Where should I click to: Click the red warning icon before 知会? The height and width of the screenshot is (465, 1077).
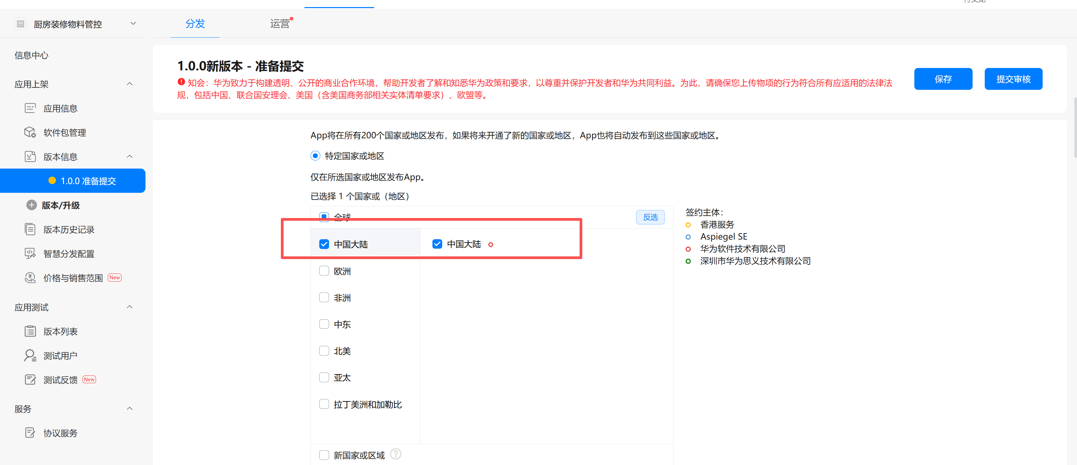click(181, 82)
